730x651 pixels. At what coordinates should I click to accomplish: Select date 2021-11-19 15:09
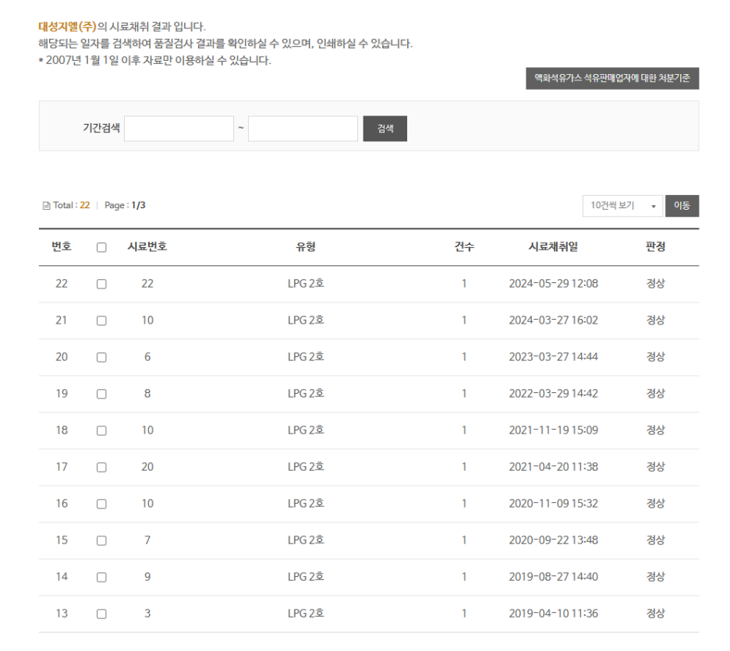553,430
